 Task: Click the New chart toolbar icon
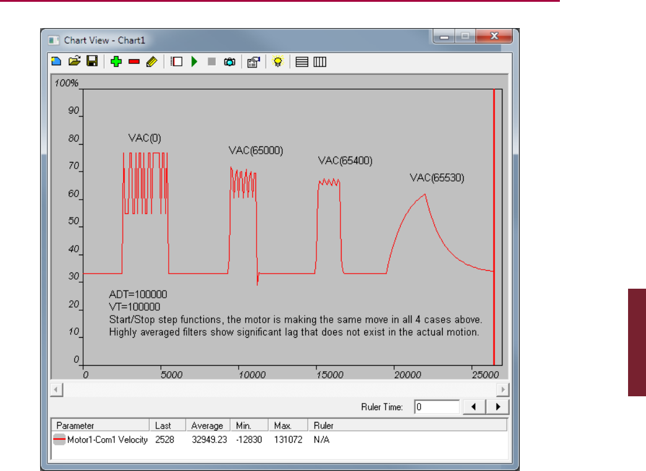pyautogui.click(x=56, y=62)
